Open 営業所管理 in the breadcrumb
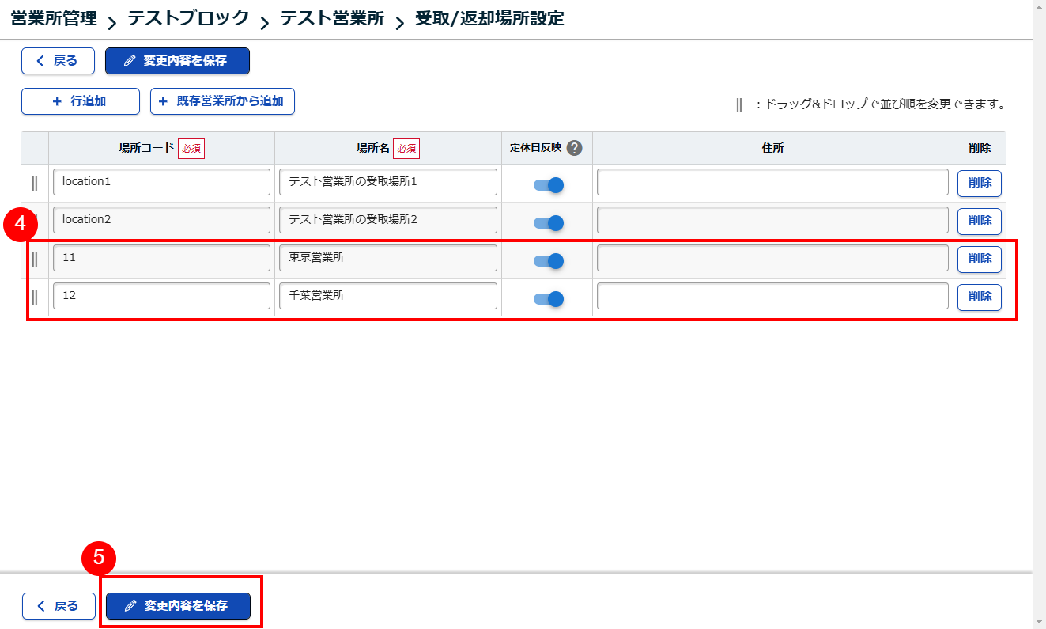This screenshot has width=1046, height=629. click(x=54, y=18)
